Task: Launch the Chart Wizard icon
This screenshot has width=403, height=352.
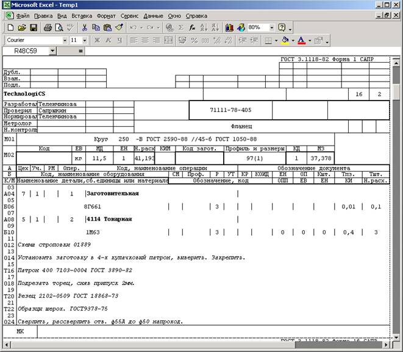Action: point(229,27)
